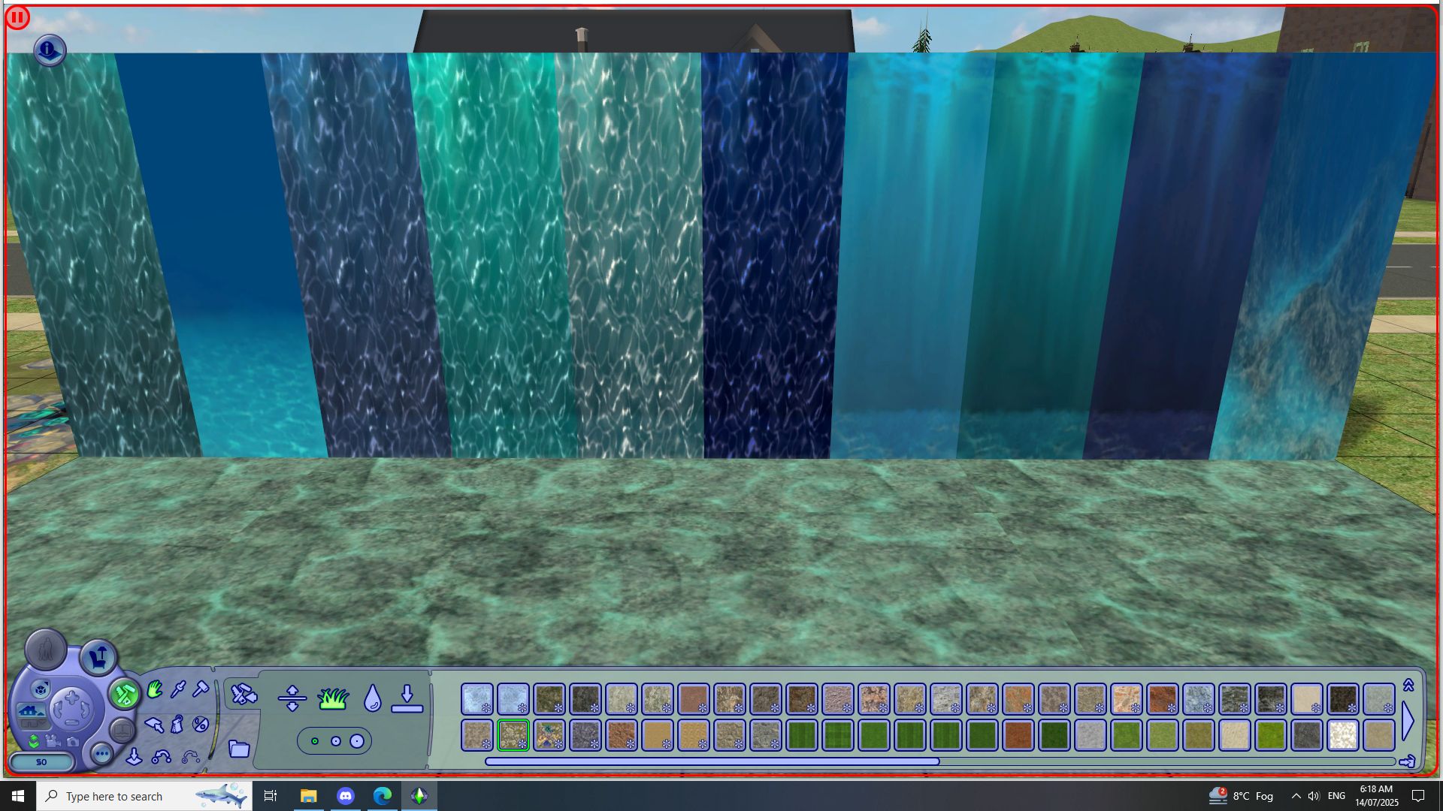Click the catalog next page arrow
The width and height of the screenshot is (1443, 811).
1408,722
